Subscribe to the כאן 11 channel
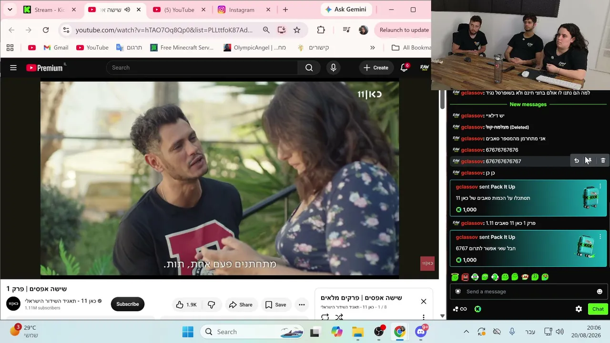This screenshot has height=343, width=610. pos(128,304)
